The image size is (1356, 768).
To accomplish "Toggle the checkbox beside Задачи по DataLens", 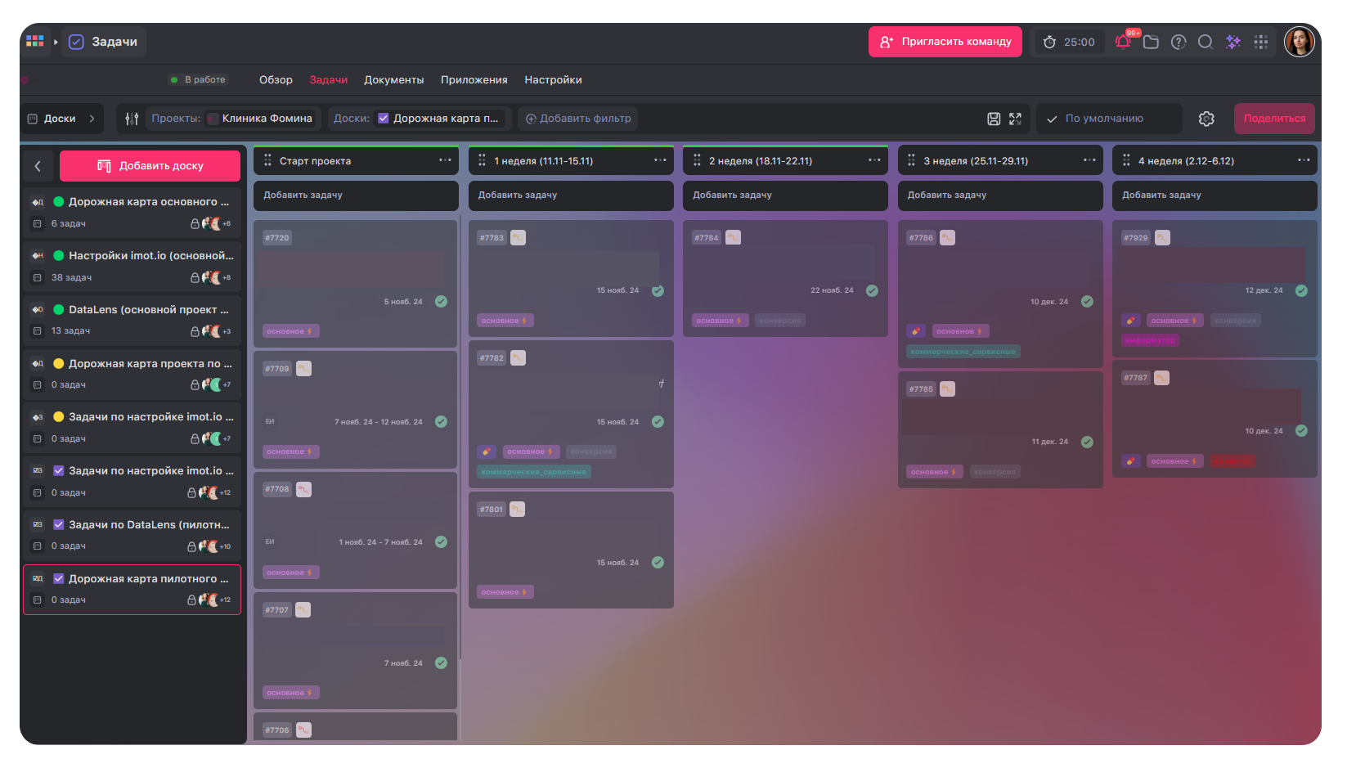I will [58, 524].
